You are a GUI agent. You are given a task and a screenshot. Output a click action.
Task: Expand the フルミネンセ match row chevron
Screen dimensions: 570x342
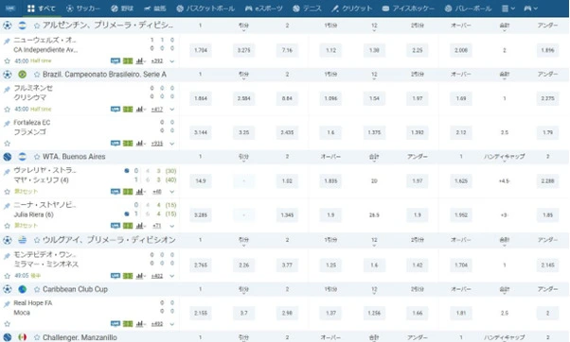(172, 110)
